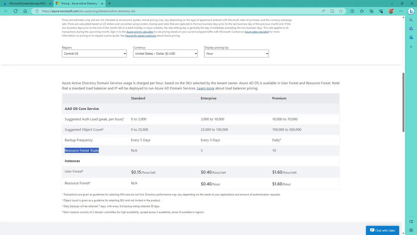Click the page vertical scrollbar

(x=403, y=102)
